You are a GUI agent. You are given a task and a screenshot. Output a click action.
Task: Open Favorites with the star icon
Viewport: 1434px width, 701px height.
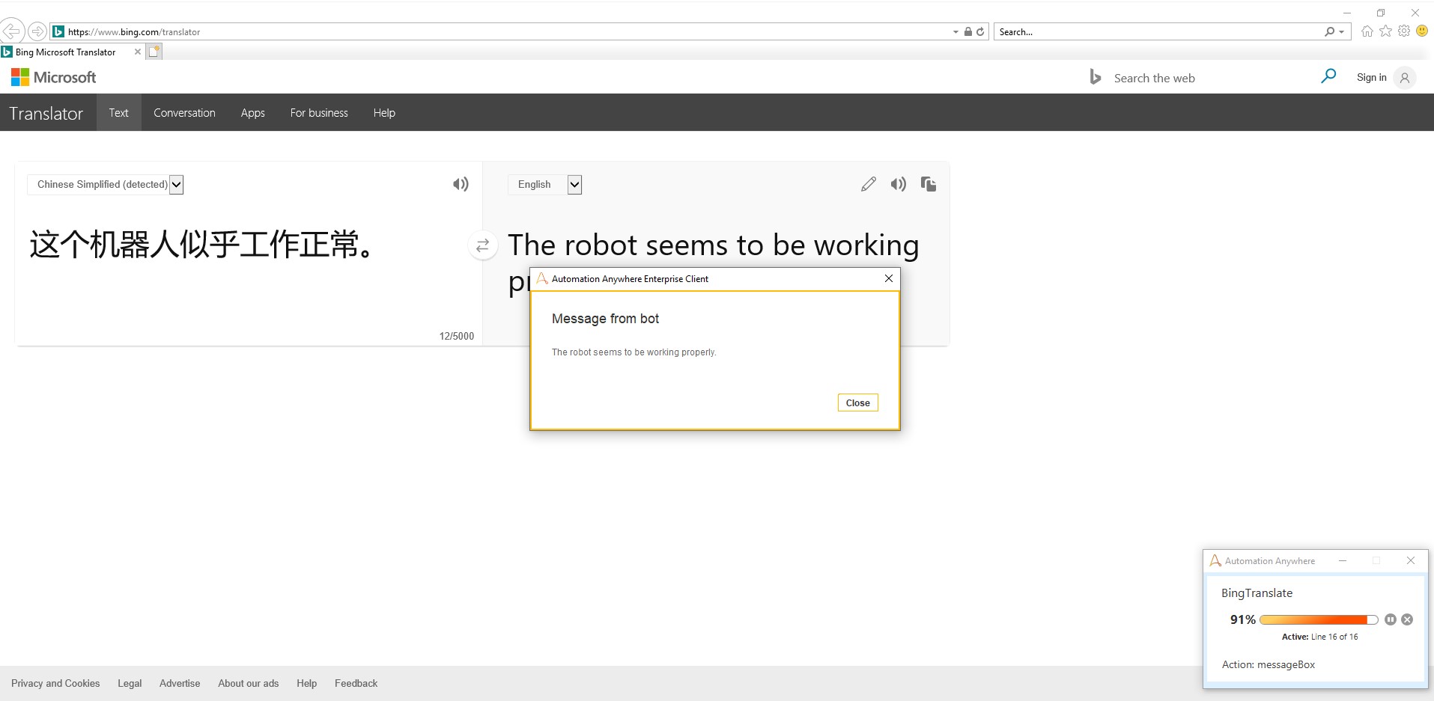[1385, 31]
